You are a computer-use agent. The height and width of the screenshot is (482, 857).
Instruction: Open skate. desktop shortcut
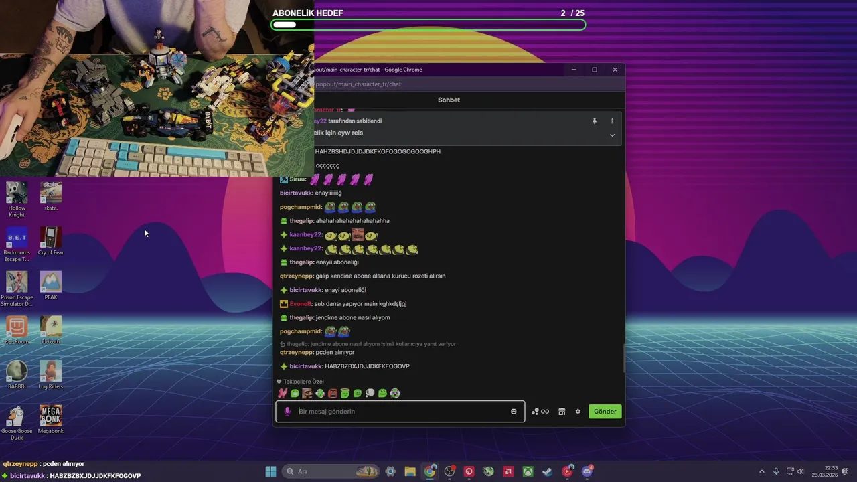coord(51,196)
